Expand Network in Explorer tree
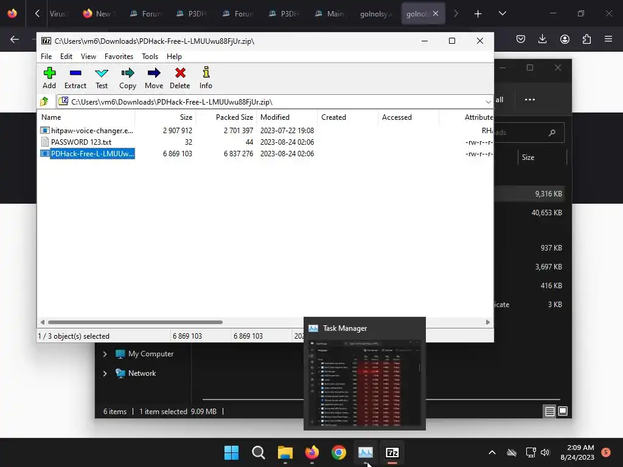Screen dimensions: 623x467 [105, 373]
